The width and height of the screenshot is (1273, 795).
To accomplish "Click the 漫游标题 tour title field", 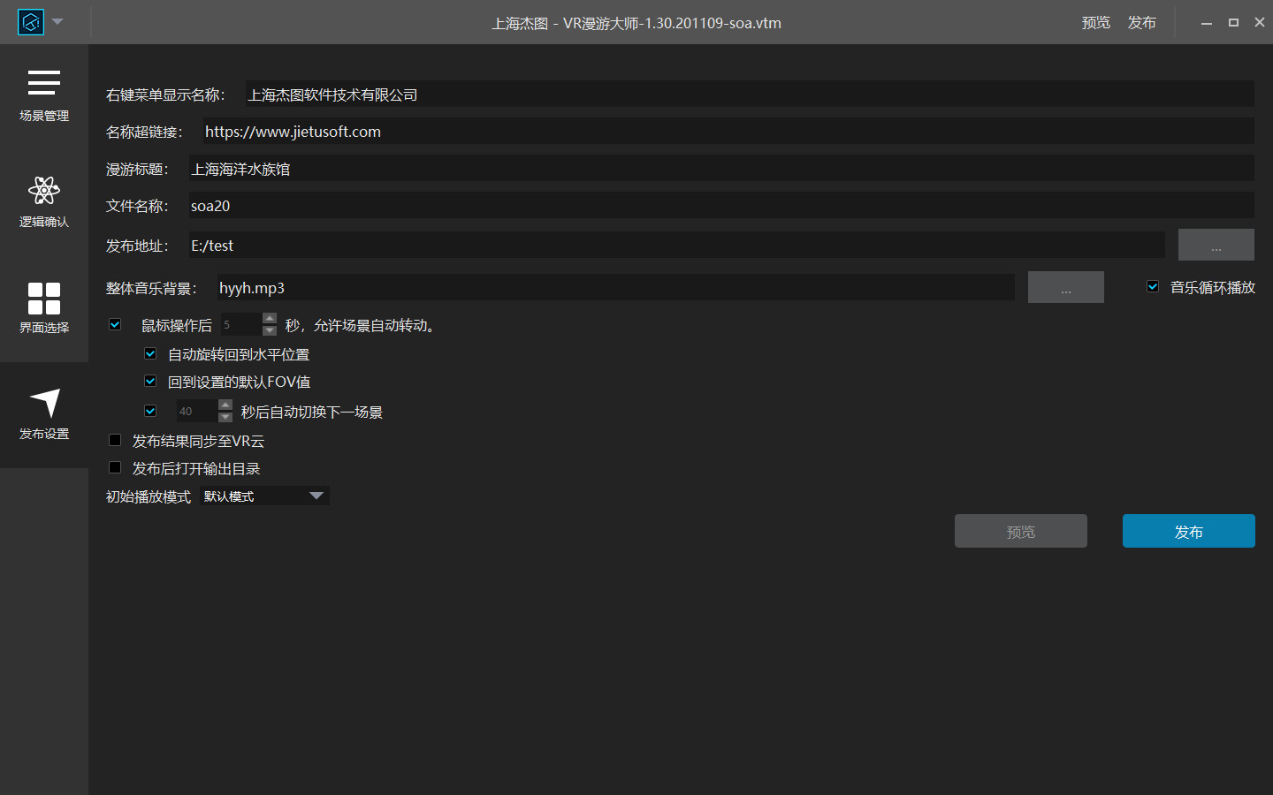I will pyautogui.click(x=720, y=169).
